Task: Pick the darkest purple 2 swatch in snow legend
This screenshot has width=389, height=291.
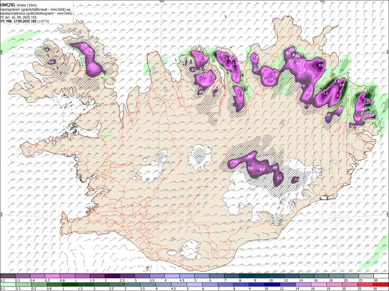Action: 112,276
